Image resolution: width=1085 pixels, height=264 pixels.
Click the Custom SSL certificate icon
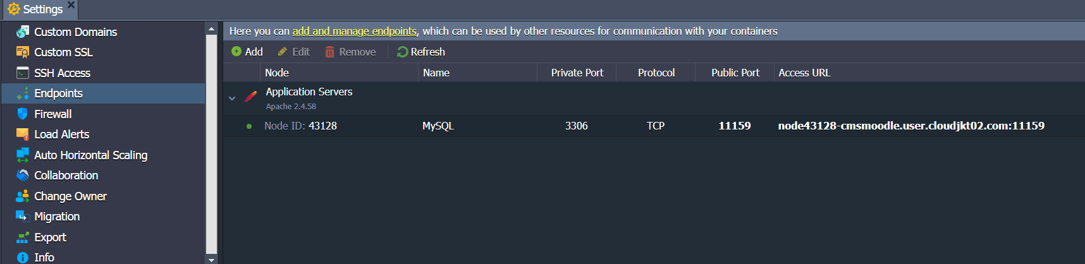pos(23,52)
